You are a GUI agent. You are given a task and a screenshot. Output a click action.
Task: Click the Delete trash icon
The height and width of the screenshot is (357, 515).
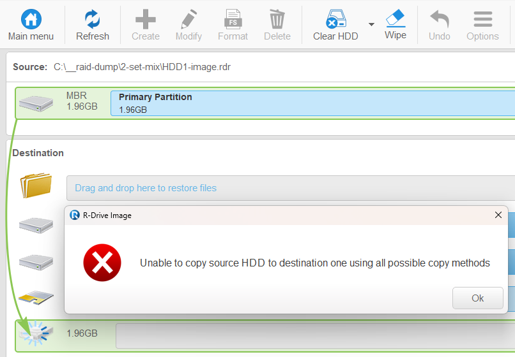(x=277, y=19)
